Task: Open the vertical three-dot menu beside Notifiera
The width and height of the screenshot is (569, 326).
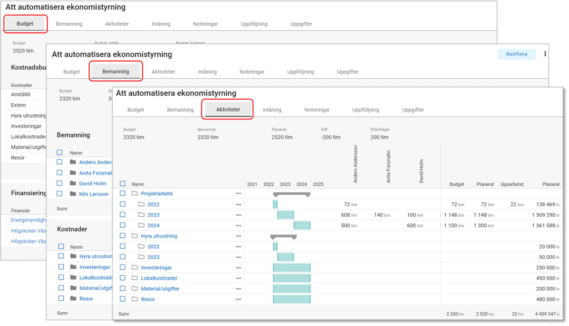Action: tap(545, 54)
